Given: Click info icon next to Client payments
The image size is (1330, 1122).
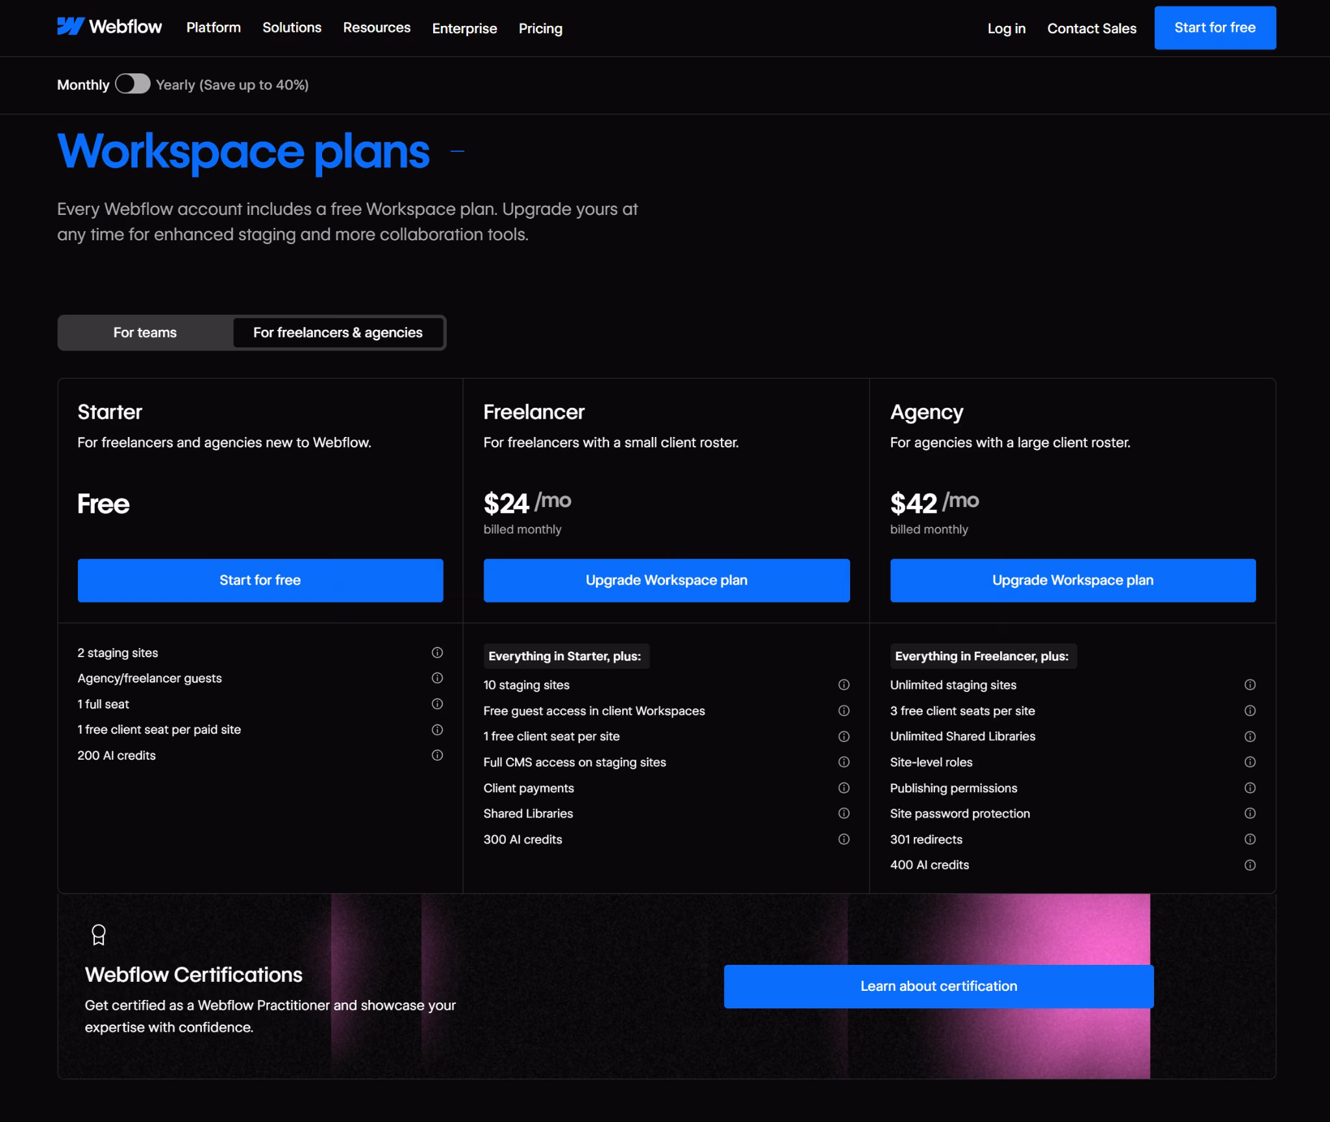Looking at the screenshot, I should pyautogui.click(x=844, y=788).
